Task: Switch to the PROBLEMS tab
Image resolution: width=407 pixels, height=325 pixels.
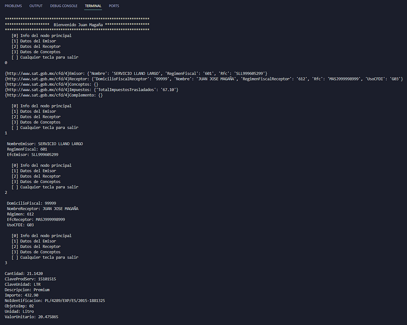Action: pos(13,6)
